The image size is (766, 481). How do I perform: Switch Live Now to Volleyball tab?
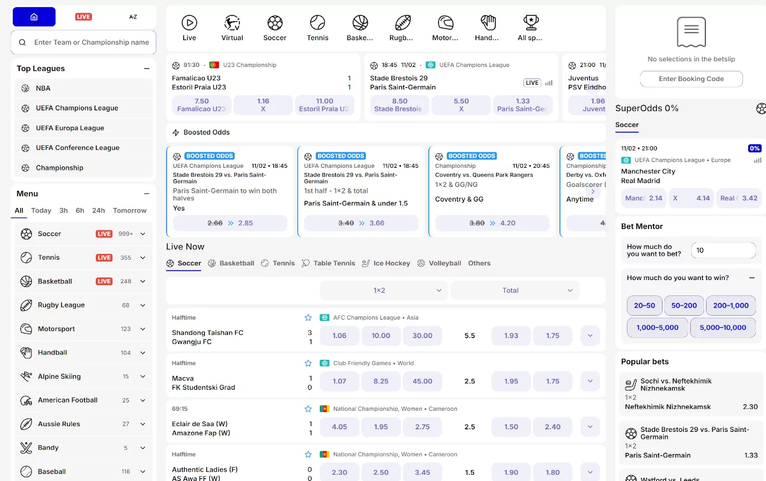tap(439, 263)
